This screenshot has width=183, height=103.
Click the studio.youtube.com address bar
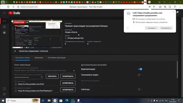tap(29, 7)
